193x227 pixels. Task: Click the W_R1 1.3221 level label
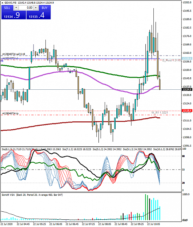point(160,113)
